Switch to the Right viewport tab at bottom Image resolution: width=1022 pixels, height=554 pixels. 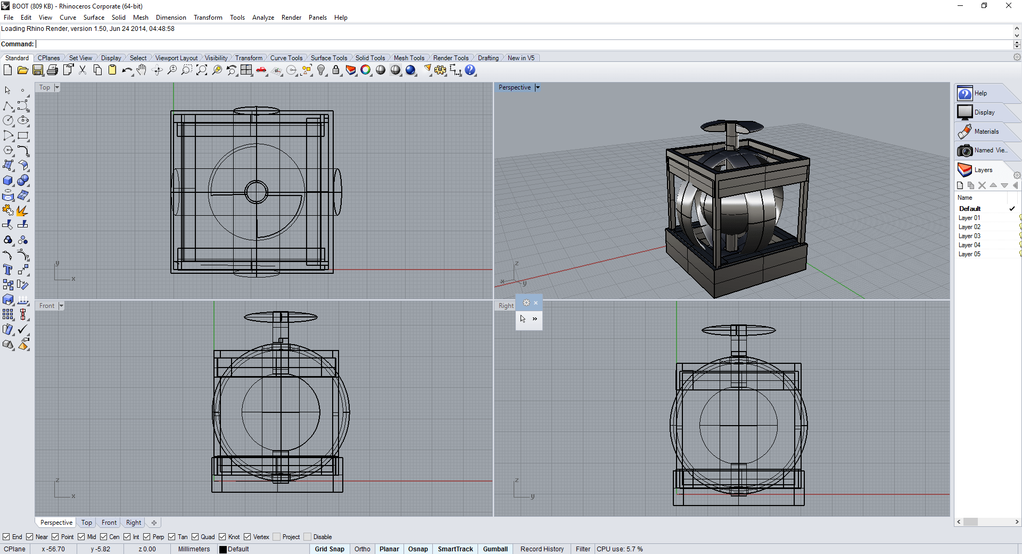(134, 523)
